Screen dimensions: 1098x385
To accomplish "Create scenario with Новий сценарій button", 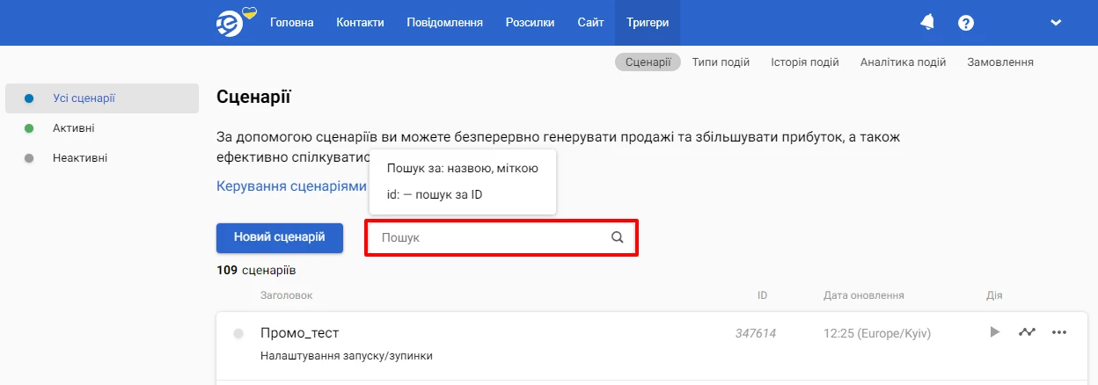I will [x=280, y=237].
